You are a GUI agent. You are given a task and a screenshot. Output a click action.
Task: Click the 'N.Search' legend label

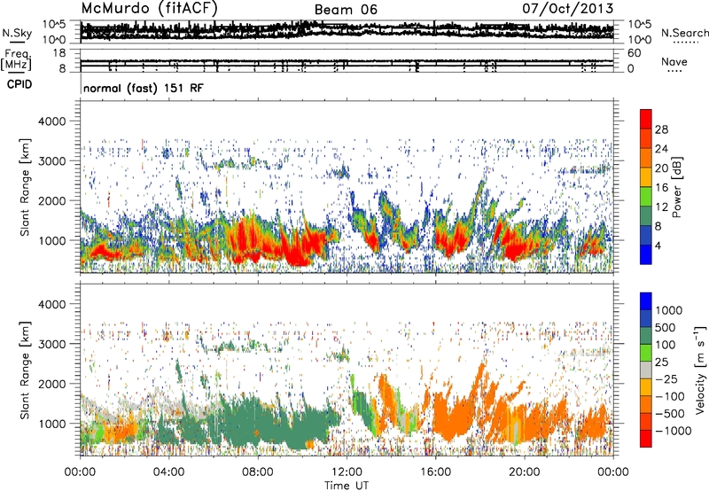click(x=684, y=33)
